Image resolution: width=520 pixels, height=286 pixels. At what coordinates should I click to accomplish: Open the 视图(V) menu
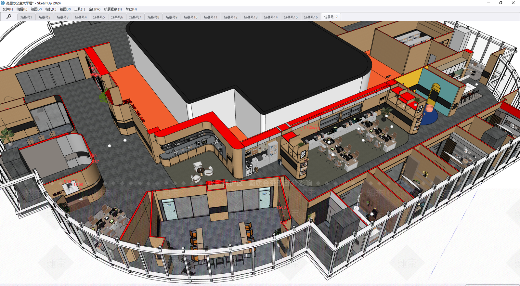[x=36, y=9]
